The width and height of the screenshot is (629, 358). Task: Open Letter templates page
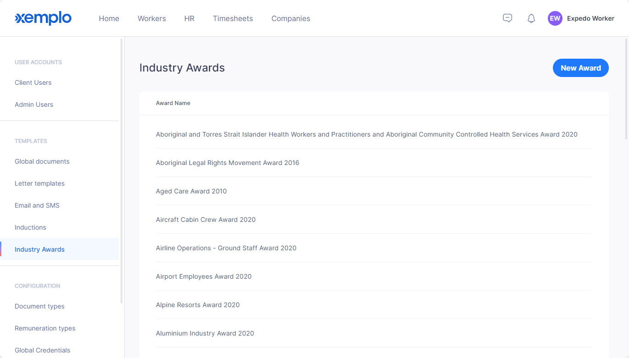click(39, 183)
